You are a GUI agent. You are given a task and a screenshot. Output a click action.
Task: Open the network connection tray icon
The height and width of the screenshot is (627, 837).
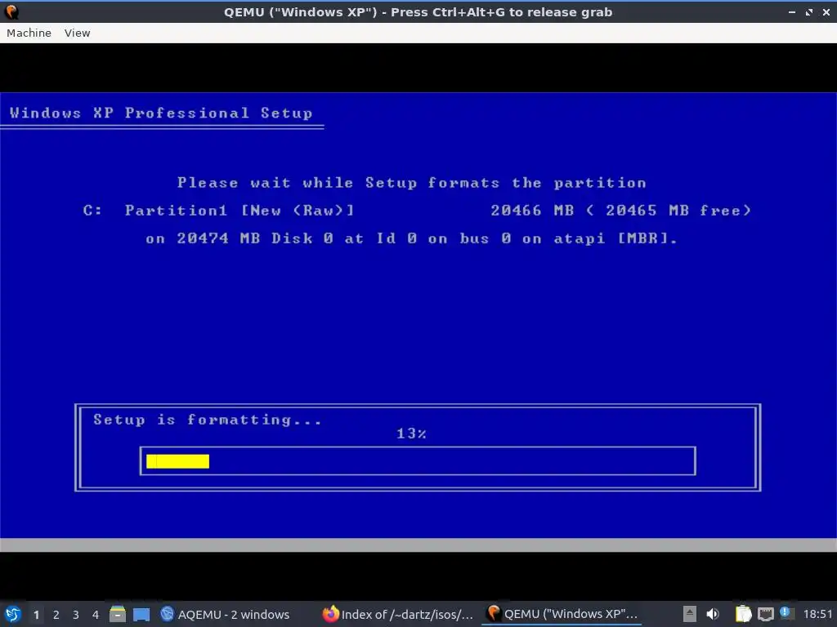pos(766,615)
